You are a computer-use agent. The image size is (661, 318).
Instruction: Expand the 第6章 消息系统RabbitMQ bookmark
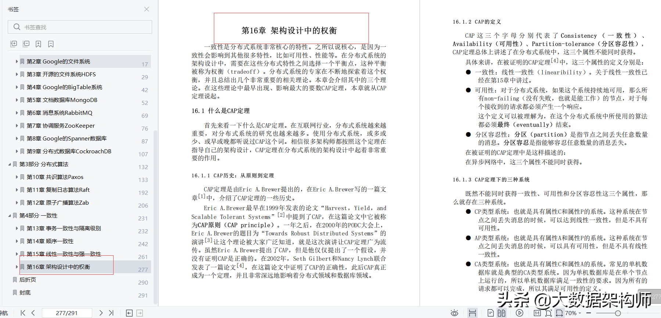coord(17,113)
